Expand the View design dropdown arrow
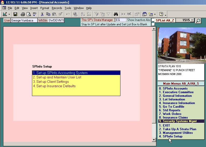206x147 pixels. (x=9, y=14)
